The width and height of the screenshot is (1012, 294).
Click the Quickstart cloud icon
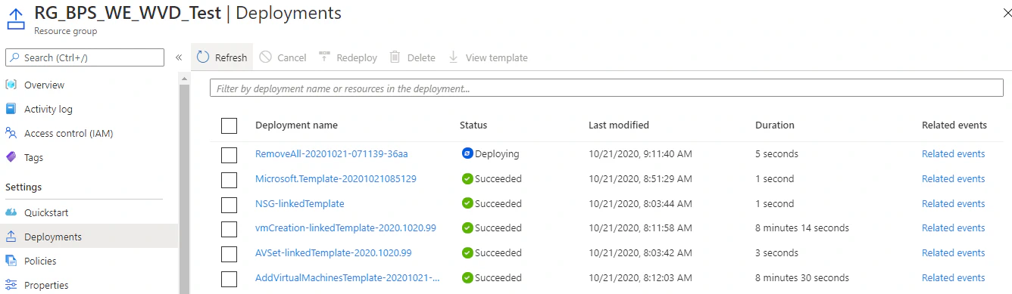[11, 212]
